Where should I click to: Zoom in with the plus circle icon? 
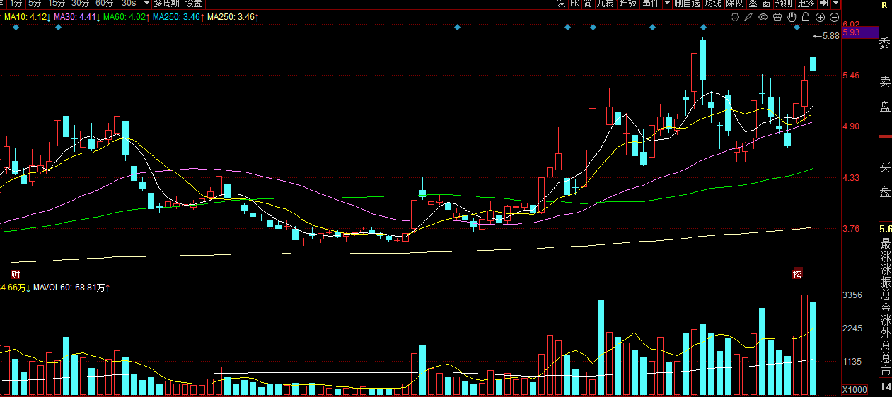coord(820,17)
